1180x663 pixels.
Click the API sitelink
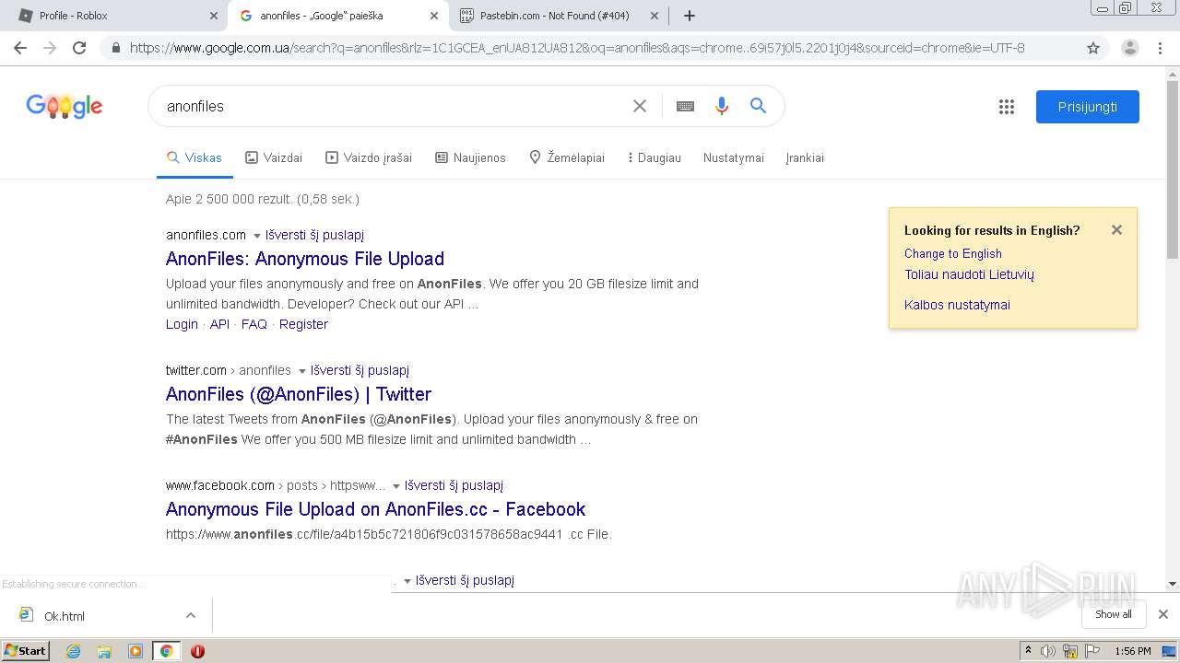pyautogui.click(x=219, y=324)
